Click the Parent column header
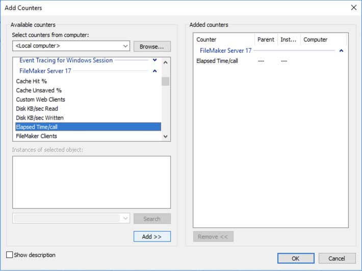The width and height of the screenshot is (362, 271). (266, 40)
